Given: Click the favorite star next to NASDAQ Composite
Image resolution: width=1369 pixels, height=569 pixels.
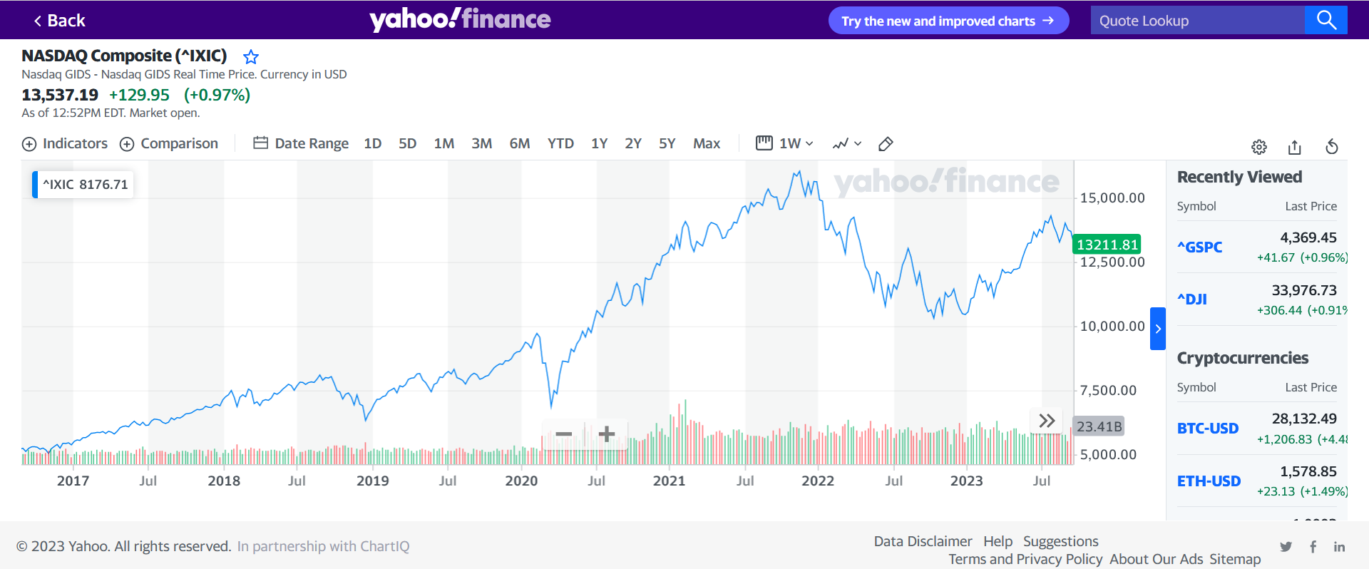Looking at the screenshot, I should click(x=251, y=57).
